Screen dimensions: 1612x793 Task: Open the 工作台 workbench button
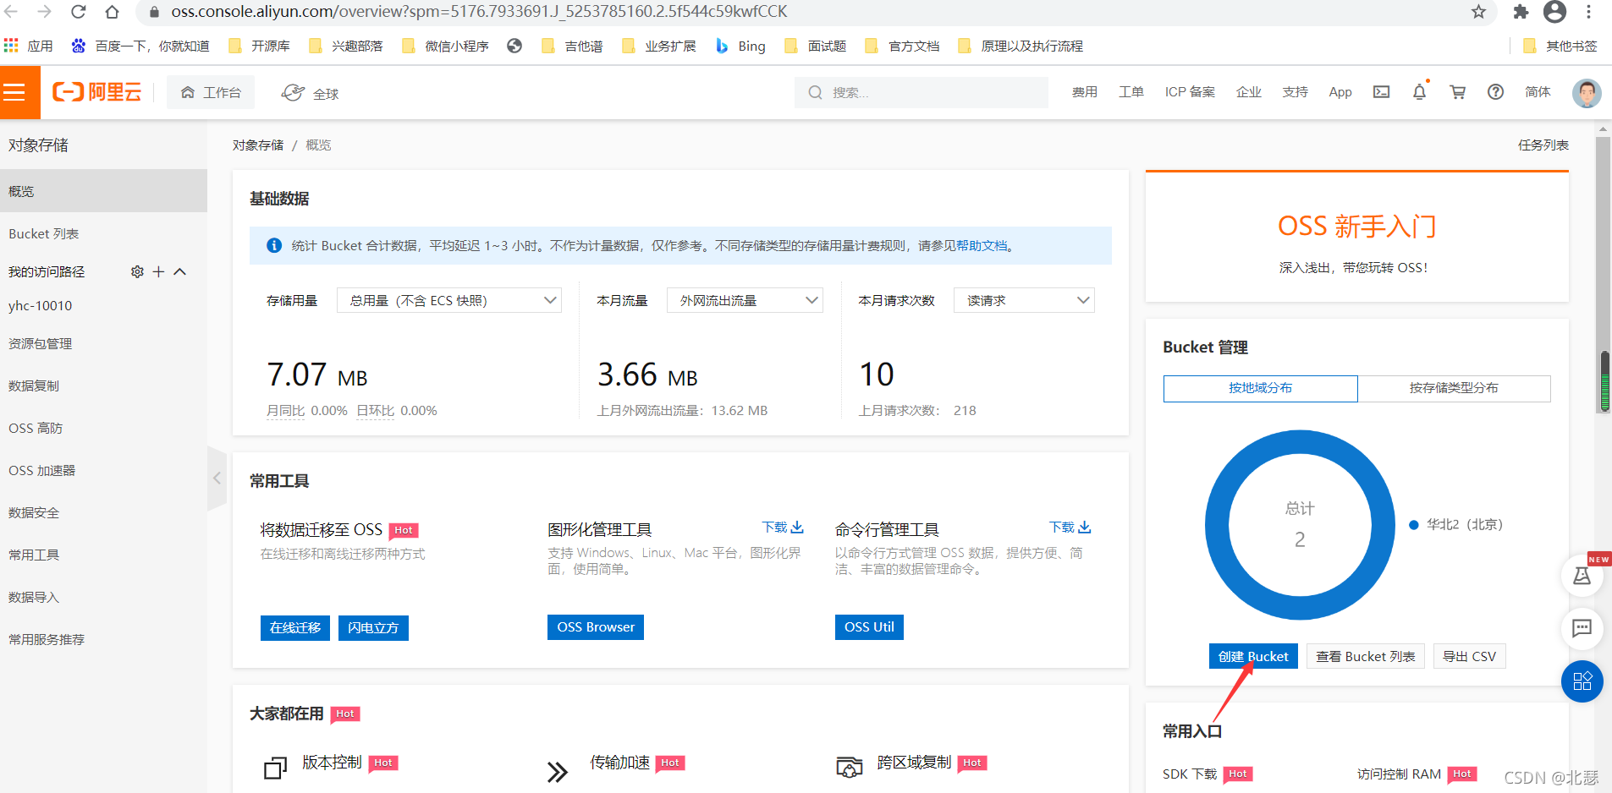point(211,92)
